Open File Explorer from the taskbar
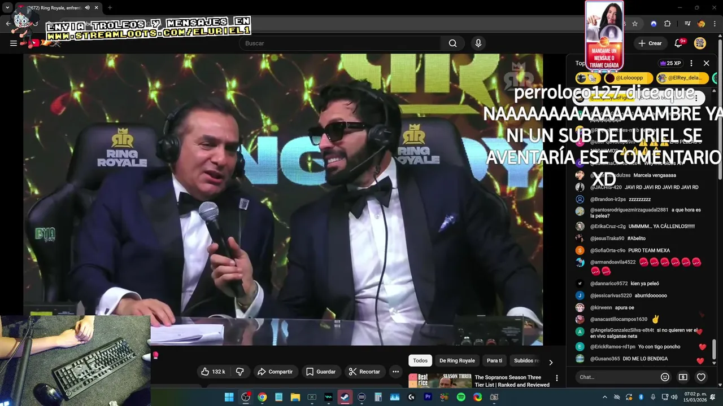The image size is (723, 406). click(x=295, y=397)
